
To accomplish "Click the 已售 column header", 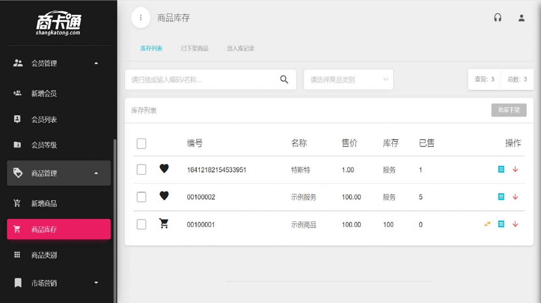I will [427, 143].
